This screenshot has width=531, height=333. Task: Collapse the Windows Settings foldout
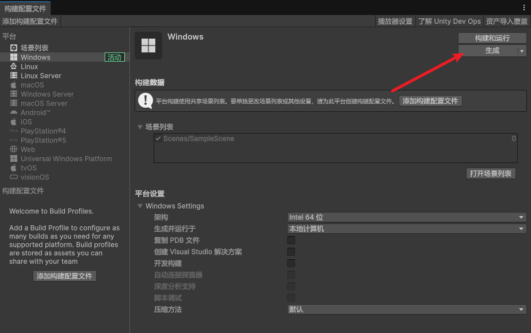click(140, 206)
